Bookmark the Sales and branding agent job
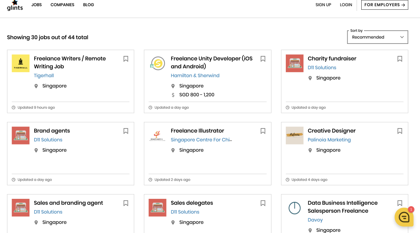420x233 pixels. (x=126, y=203)
